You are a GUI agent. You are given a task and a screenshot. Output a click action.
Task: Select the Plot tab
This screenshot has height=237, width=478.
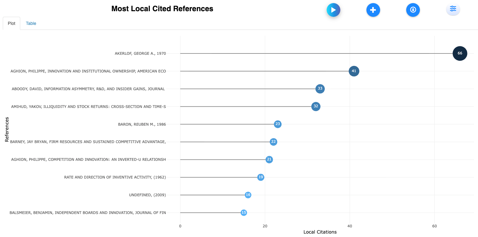[11, 23]
